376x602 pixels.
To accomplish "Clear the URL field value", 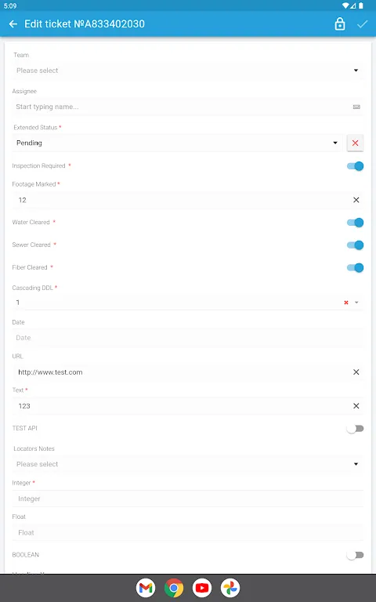I will [x=356, y=372].
